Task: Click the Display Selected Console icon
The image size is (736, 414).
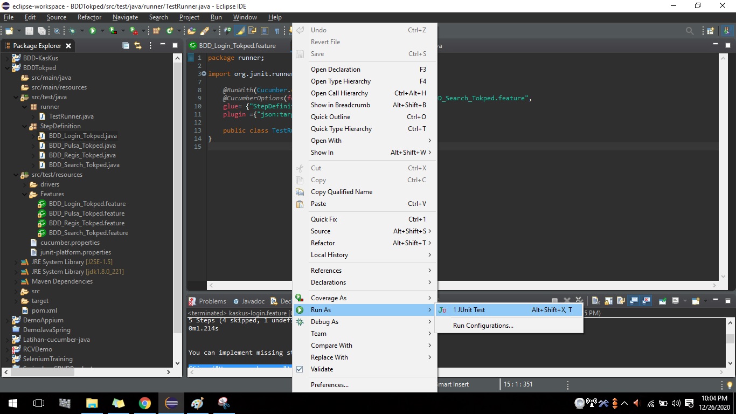Action: coord(675,301)
